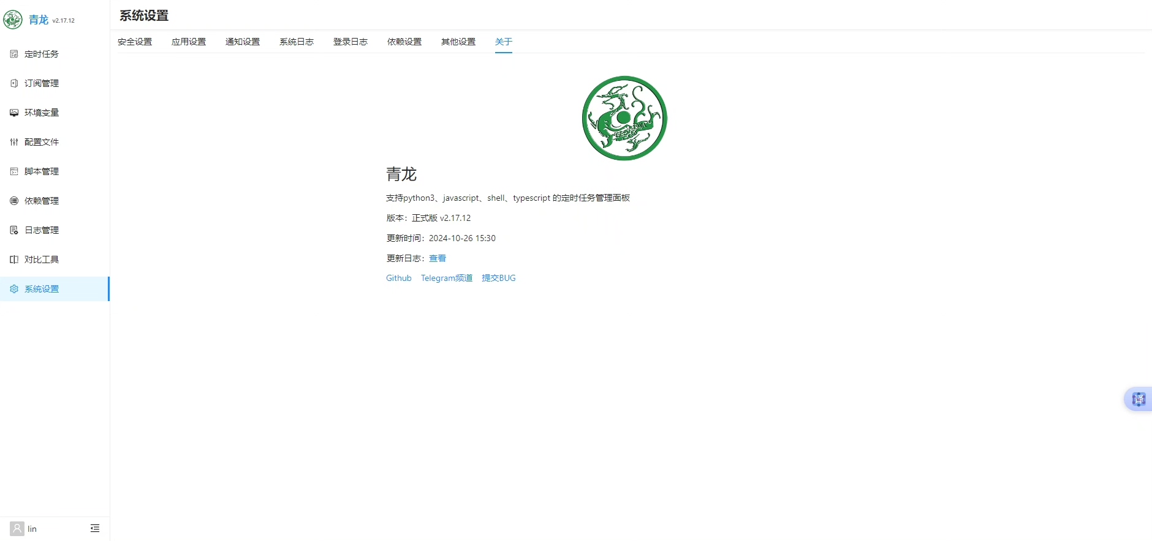Open the 系统日志 tab
This screenshot has width=1152, height=541.
pyautogui.click(x=297, y=42)
